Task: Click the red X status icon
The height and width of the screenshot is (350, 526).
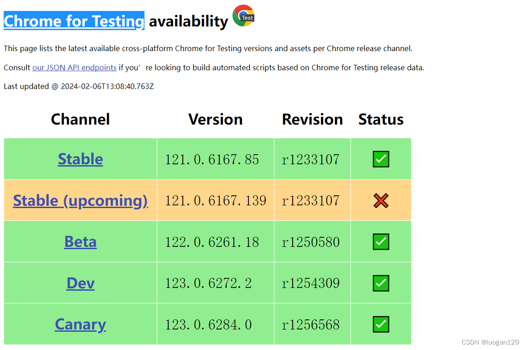Action: click(381, 200)
